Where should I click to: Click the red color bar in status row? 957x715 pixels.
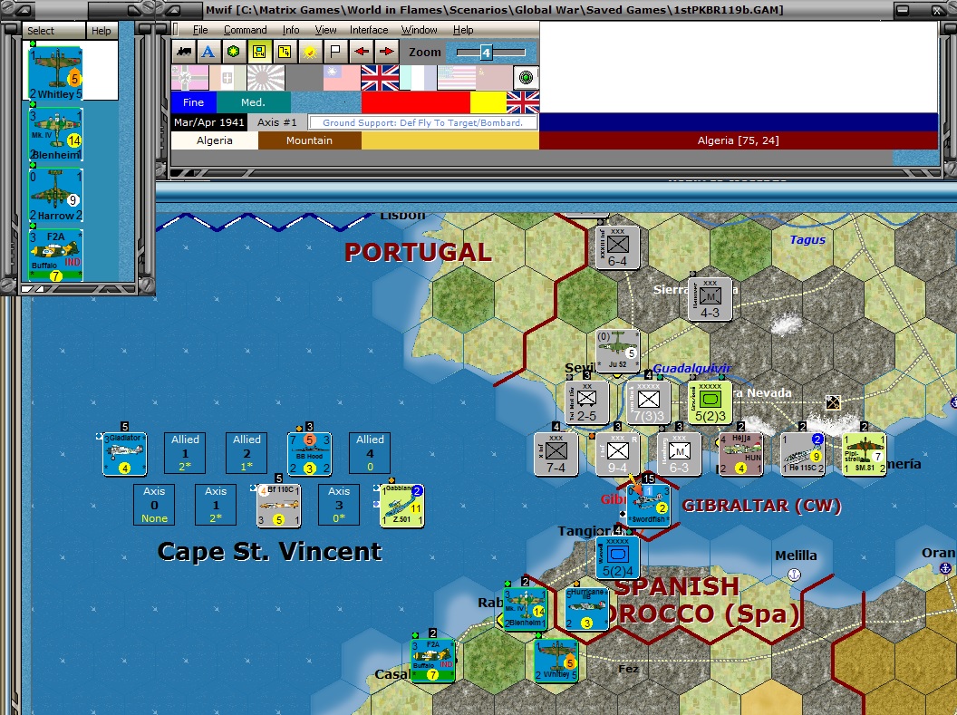(x=416, y=102)
